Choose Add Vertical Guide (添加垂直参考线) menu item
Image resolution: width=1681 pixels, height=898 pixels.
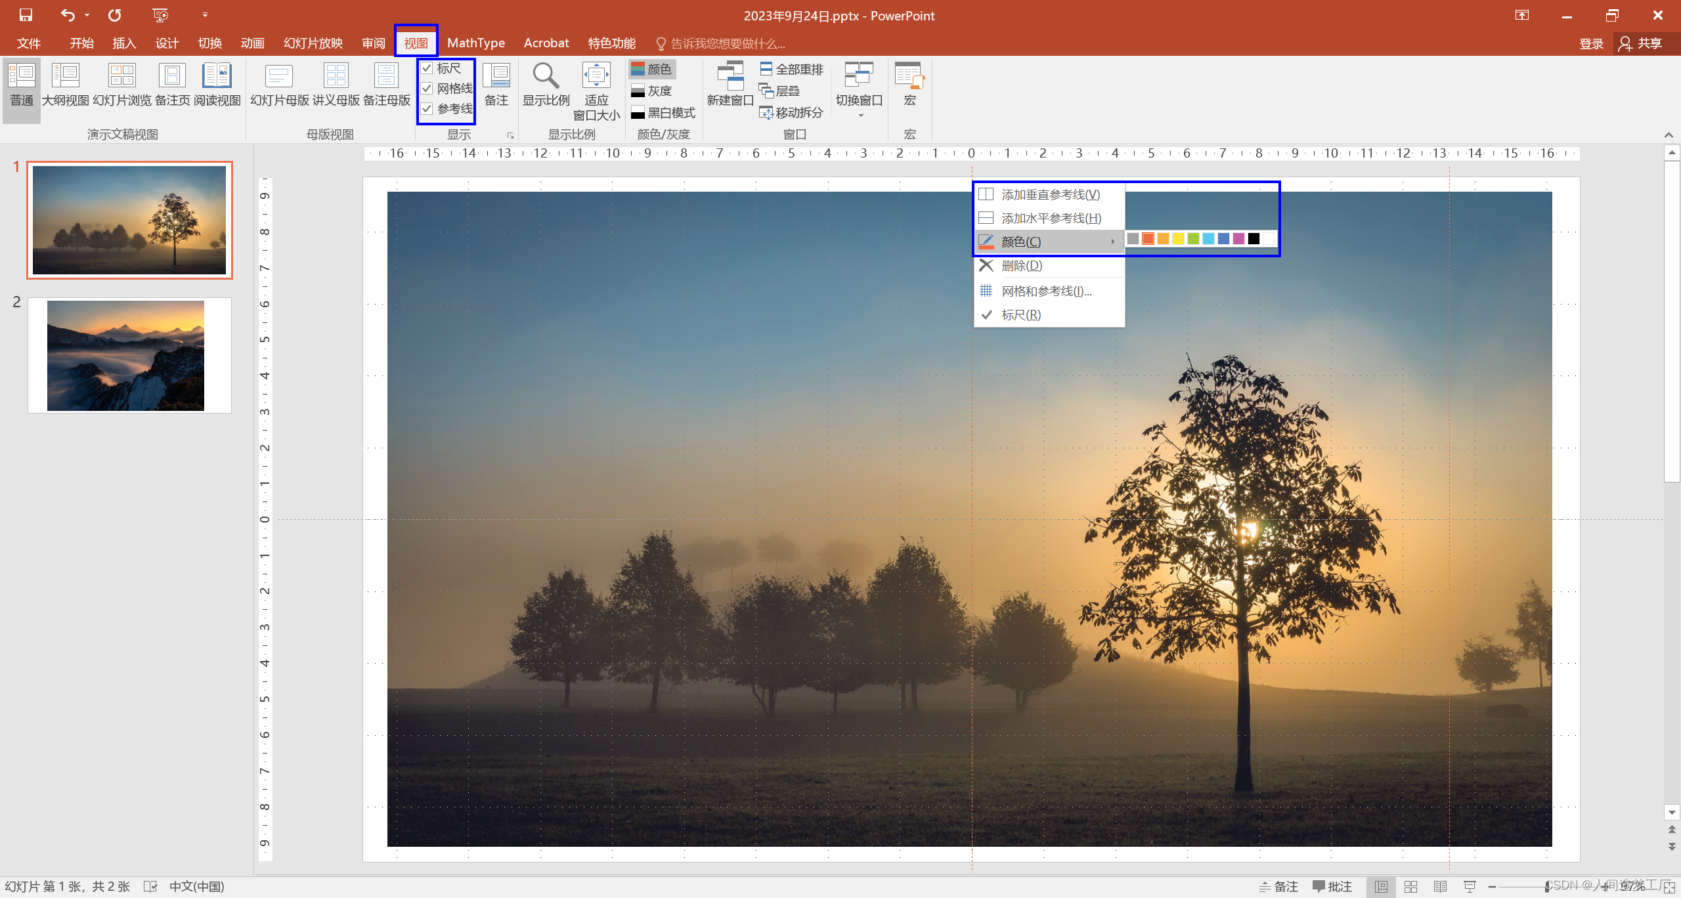(x=1049, y=194)
